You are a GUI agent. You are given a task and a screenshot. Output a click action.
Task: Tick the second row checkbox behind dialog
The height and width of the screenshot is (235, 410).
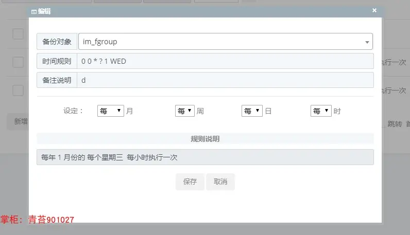coord(18,62)
